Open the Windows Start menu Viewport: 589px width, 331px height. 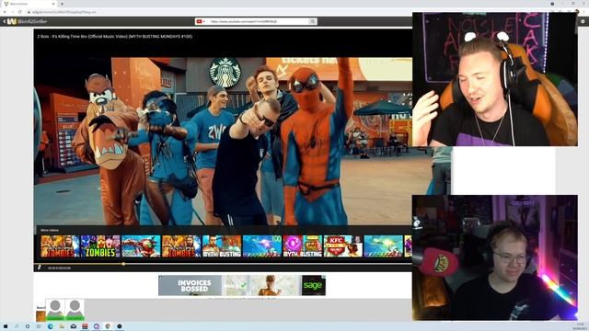[6, 326]
